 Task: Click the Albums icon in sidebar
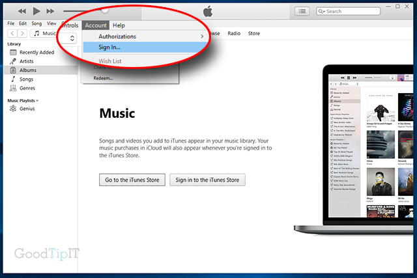click(13, 70)
